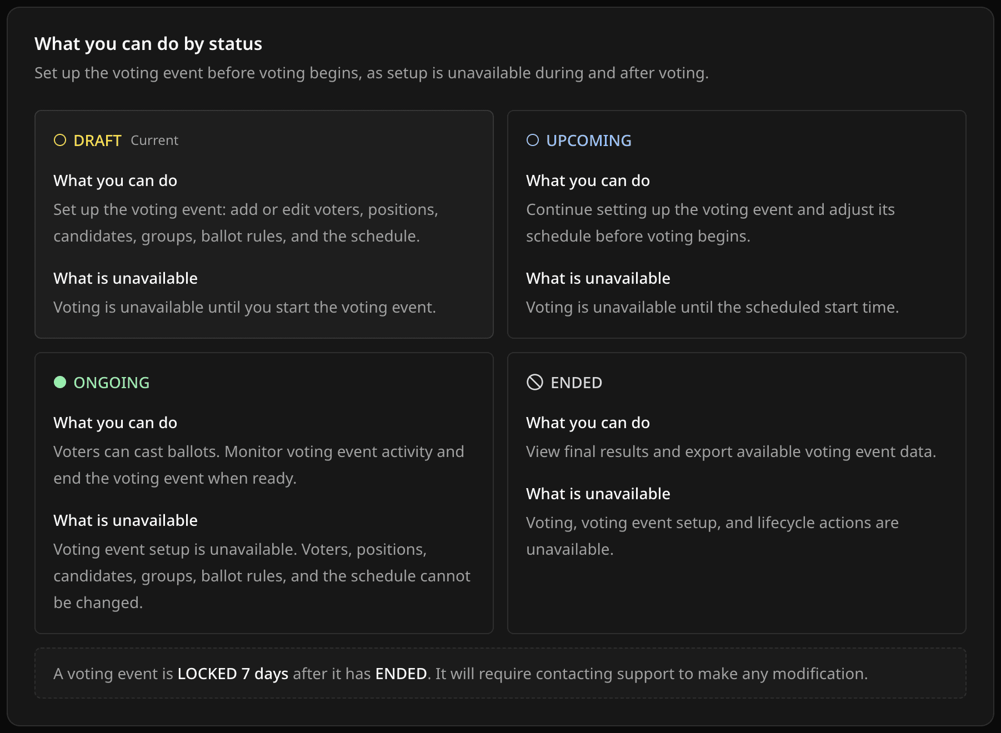Select the DRAFT status label
Screen dimensions: 1001x733
coord(97,140)
